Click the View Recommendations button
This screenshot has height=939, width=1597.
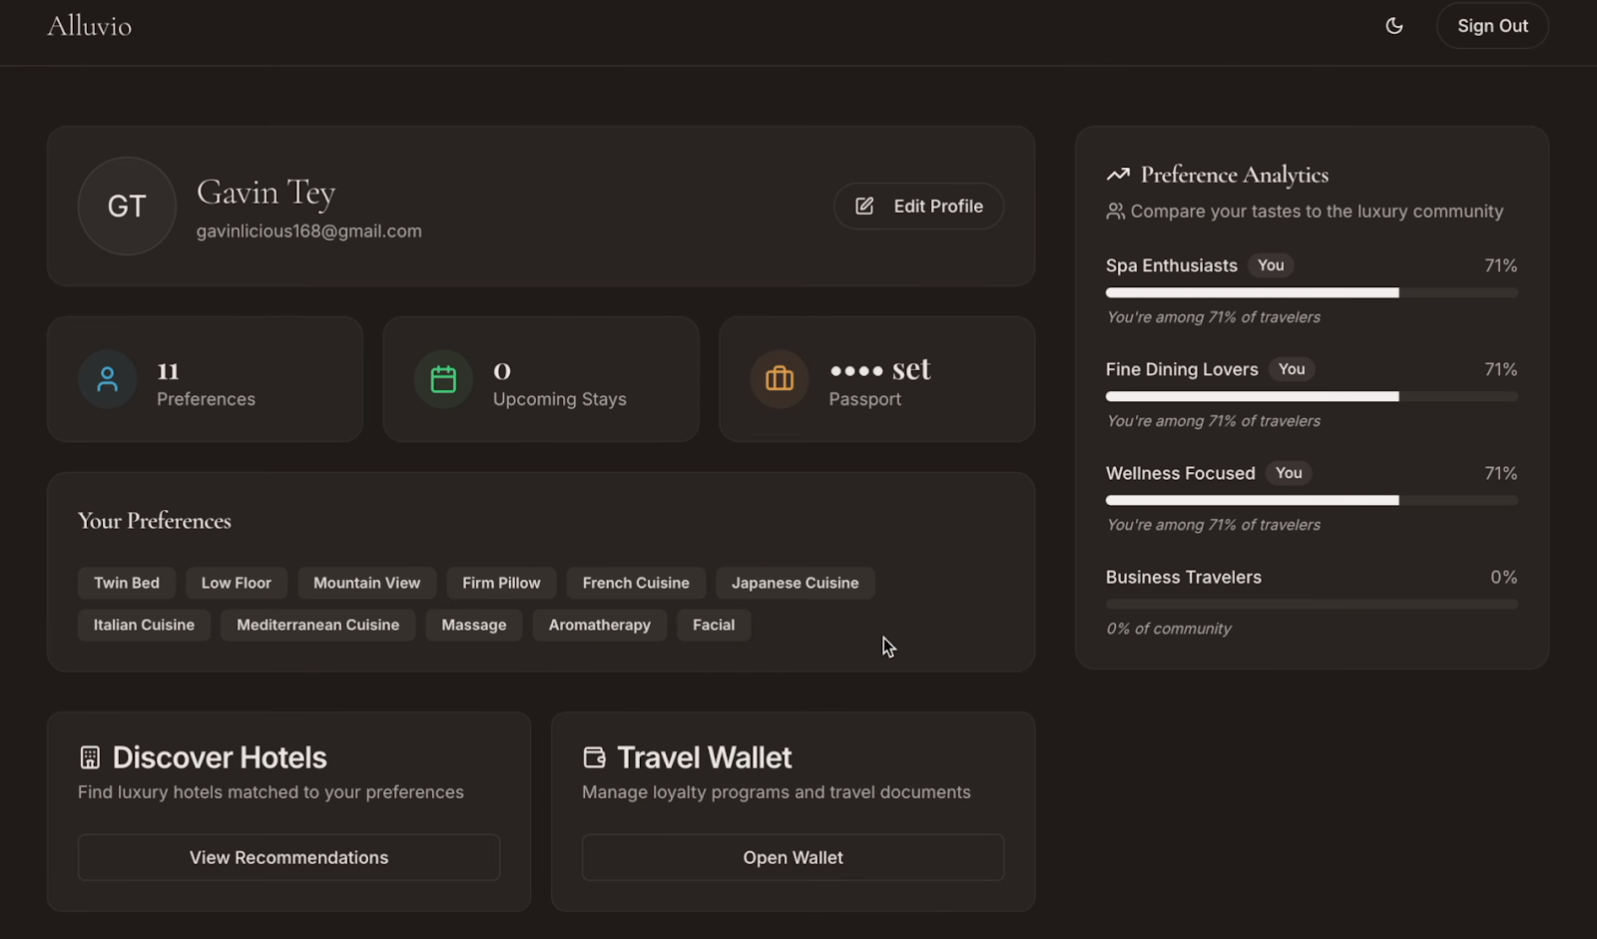tap(288, 857)
